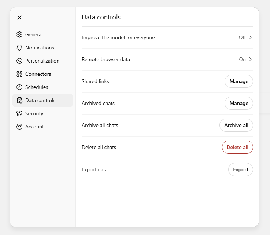Expand the chevron next to On
The height and width of the screenshot is (235, 270).
[251, 59]
